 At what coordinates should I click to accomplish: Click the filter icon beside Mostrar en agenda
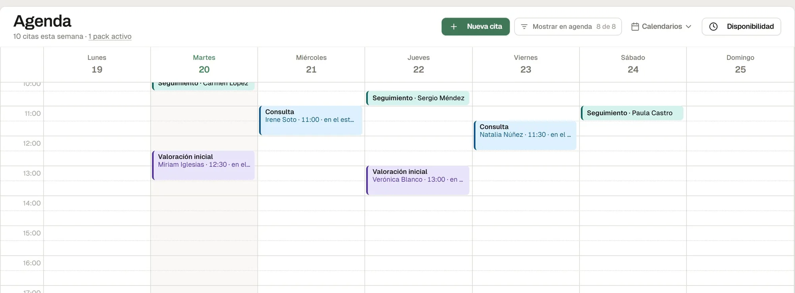click(x=524, y=27)
